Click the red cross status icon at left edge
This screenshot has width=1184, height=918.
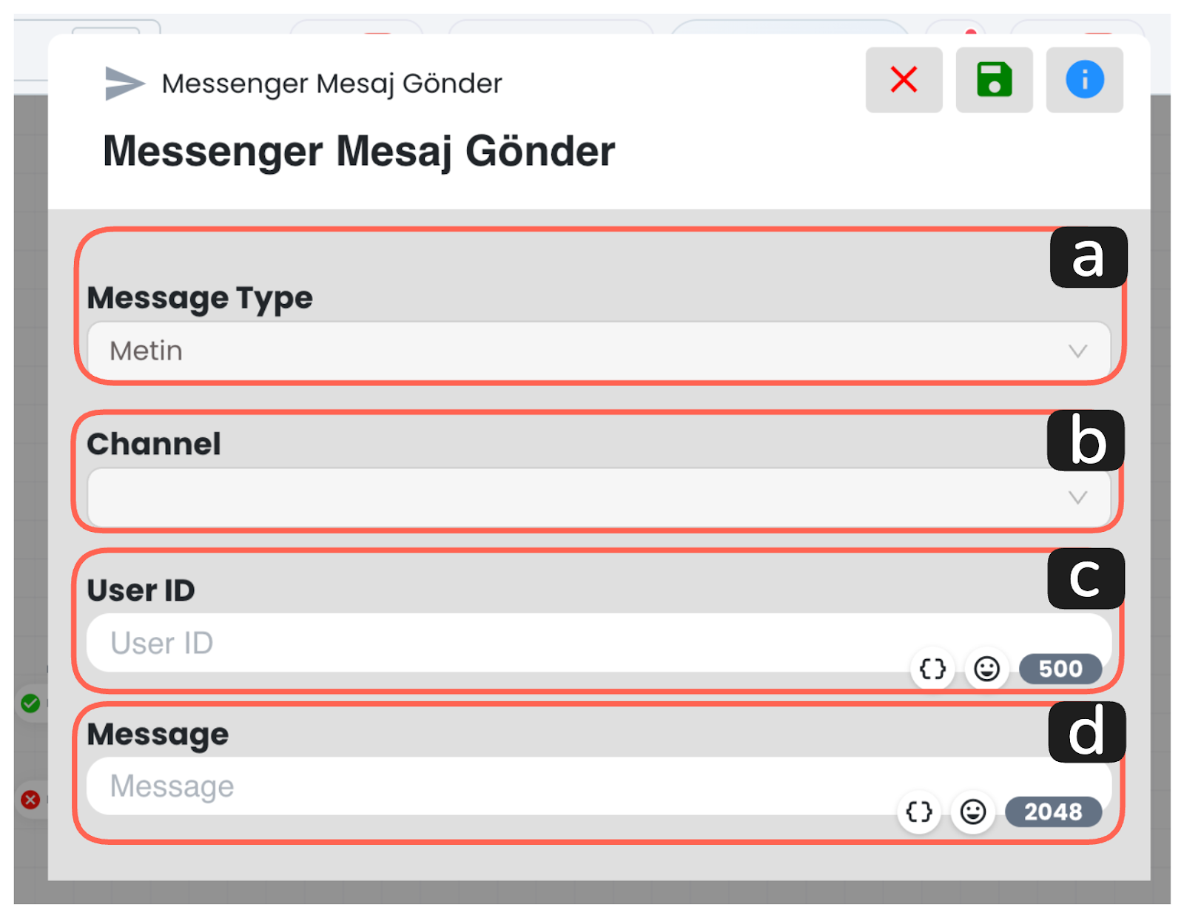point(30,800)
